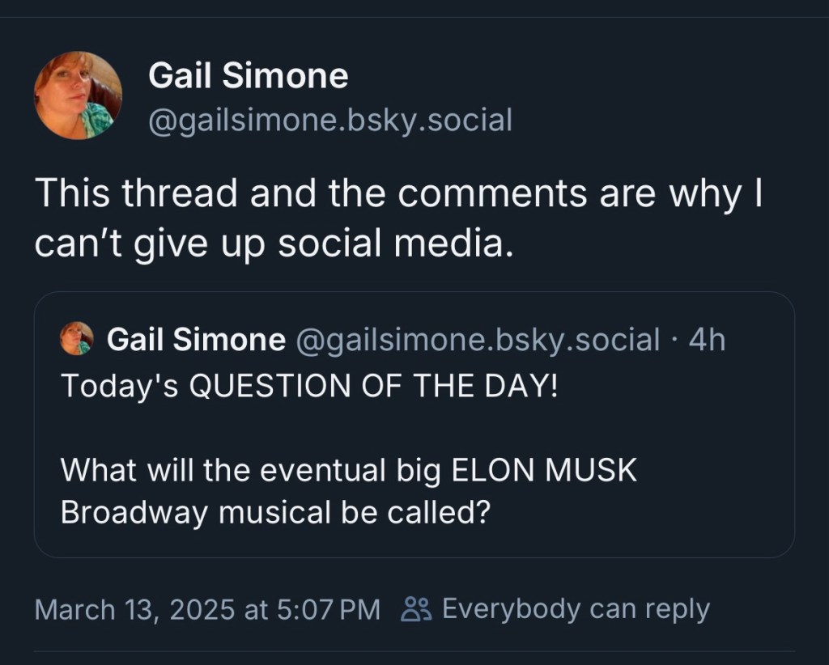Click the top @gailsimone.bsky.social handle

[x=329, y=121]
